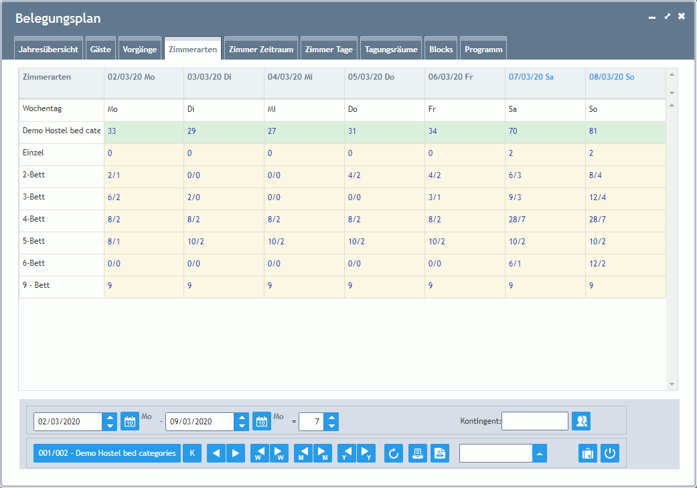Refresh the occupancy plan
This screenshot has height=488, width=697.
coord(394,453)
